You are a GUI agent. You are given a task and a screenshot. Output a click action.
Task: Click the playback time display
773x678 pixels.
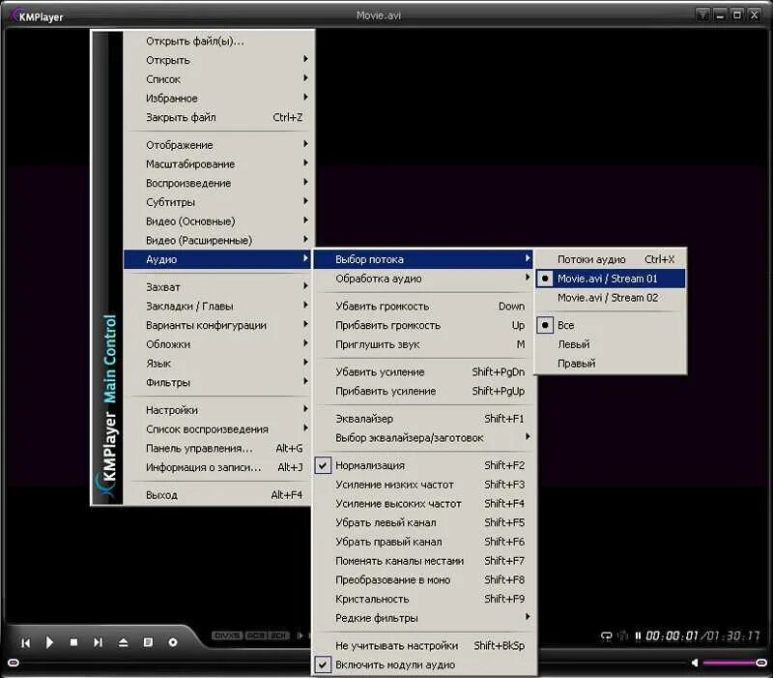(702, 635)
